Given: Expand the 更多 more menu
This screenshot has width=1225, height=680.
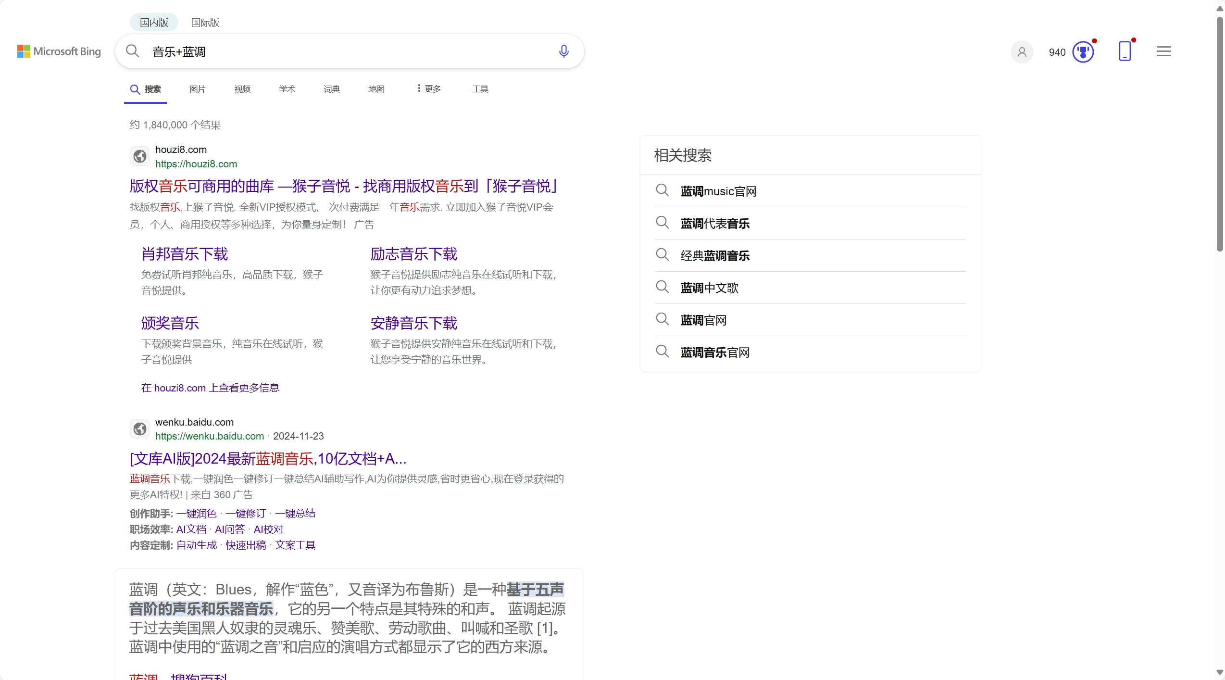Looking at the screenshot, I should [429, 89].
